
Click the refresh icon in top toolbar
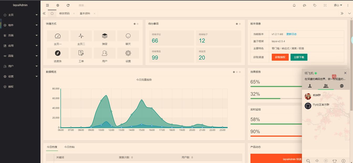coord(68,5)
